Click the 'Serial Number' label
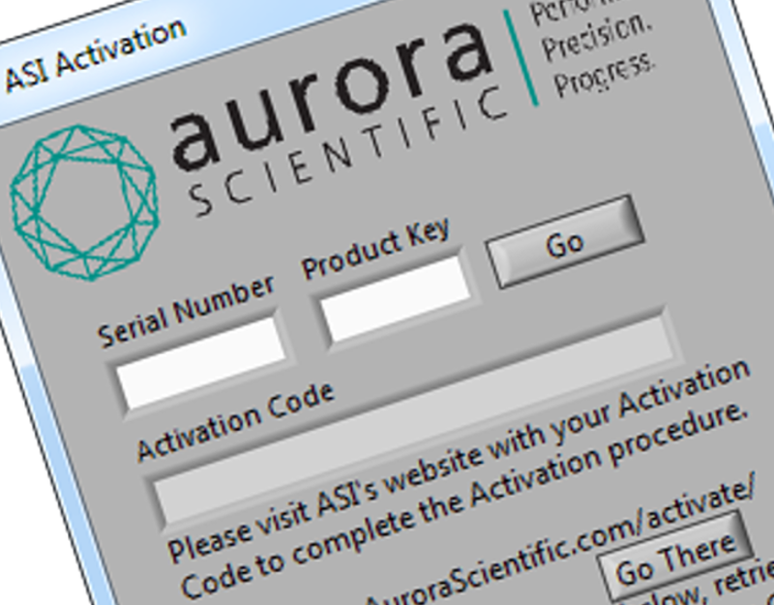774x605 pixels. click(186, 311)
